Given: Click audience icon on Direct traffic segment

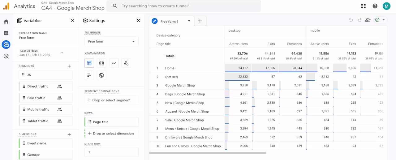Looking at the screenshot, I should click(60, 86).
